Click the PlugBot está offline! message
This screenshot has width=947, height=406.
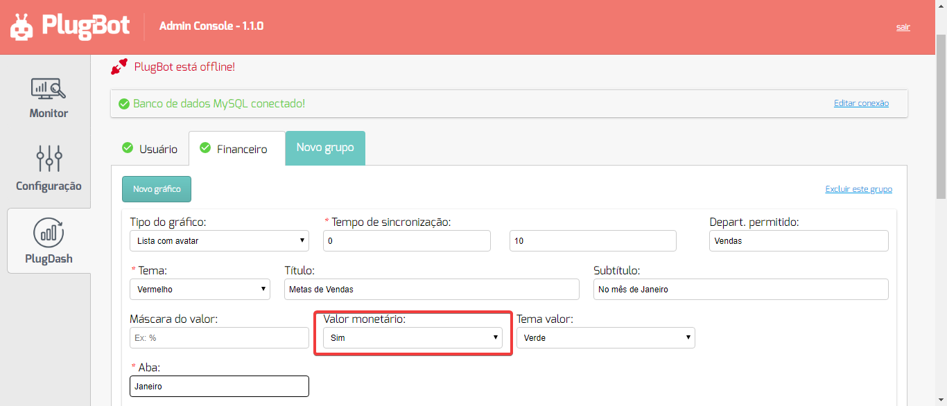pyautogui.click(x=184, y=67)
